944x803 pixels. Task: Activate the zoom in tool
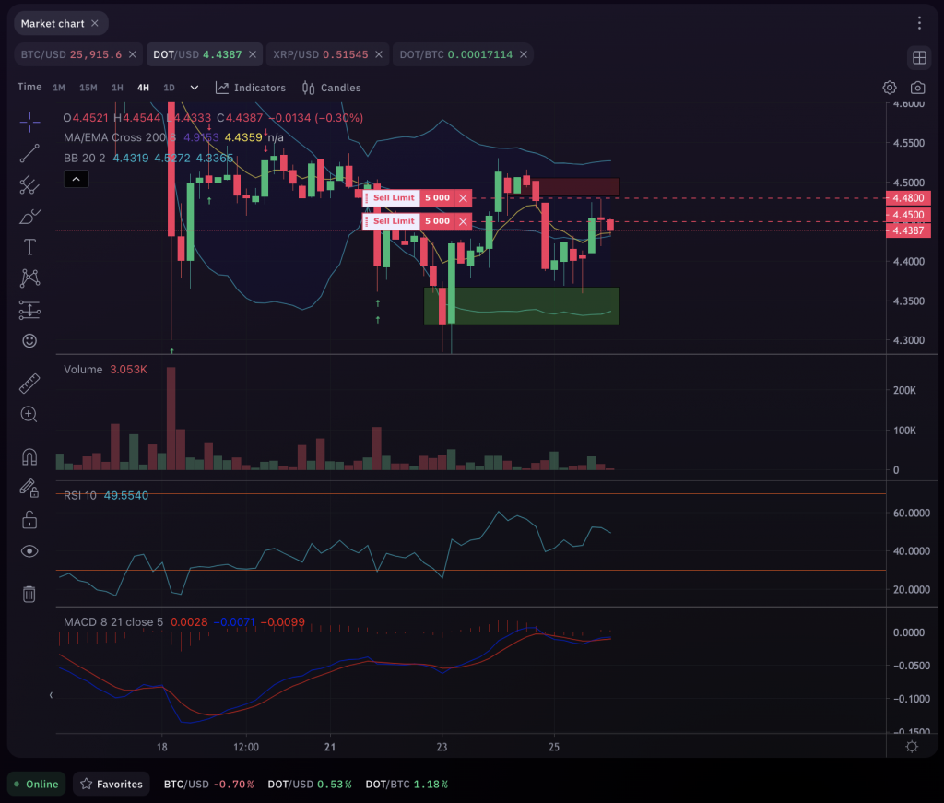29,414
